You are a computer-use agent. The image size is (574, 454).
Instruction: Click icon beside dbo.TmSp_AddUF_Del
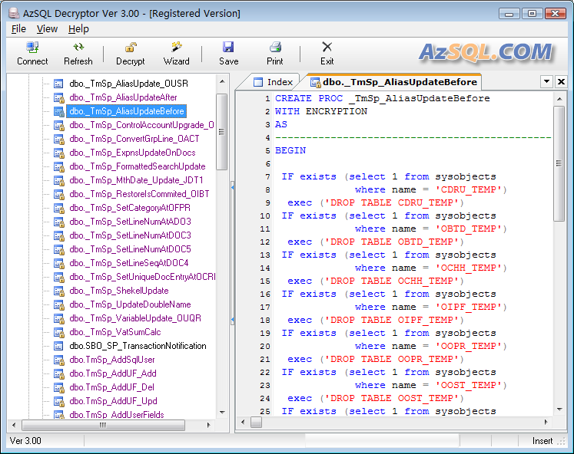click(x=58, y=387)
